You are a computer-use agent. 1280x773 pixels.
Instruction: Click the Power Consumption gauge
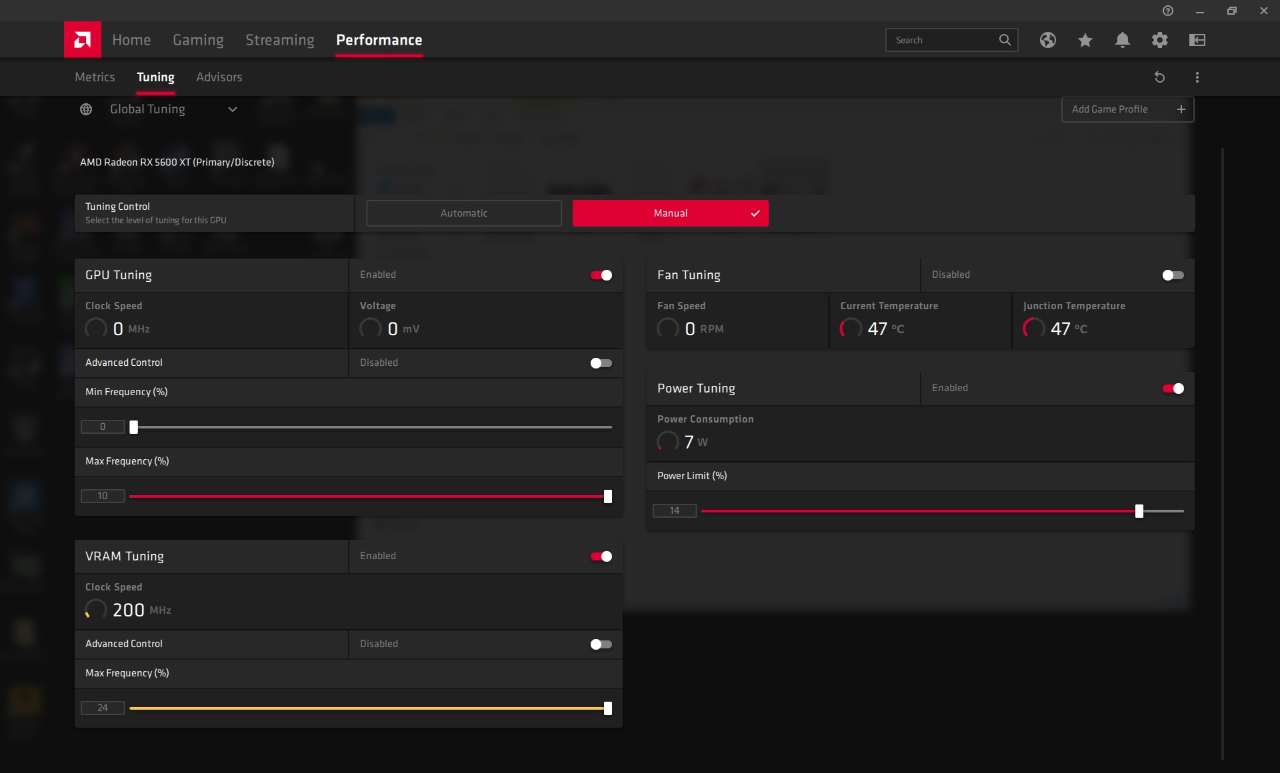point(668,441)
